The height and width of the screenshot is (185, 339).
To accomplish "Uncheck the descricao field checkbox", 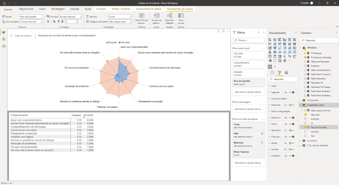I will tap(305, 115).
